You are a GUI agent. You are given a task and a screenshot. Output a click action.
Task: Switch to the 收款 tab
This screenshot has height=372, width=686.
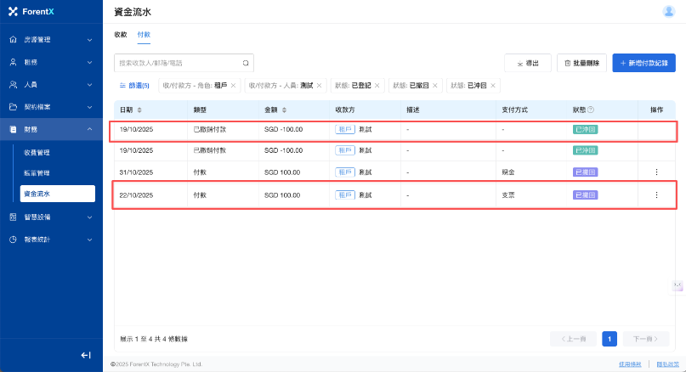[120, 35]
